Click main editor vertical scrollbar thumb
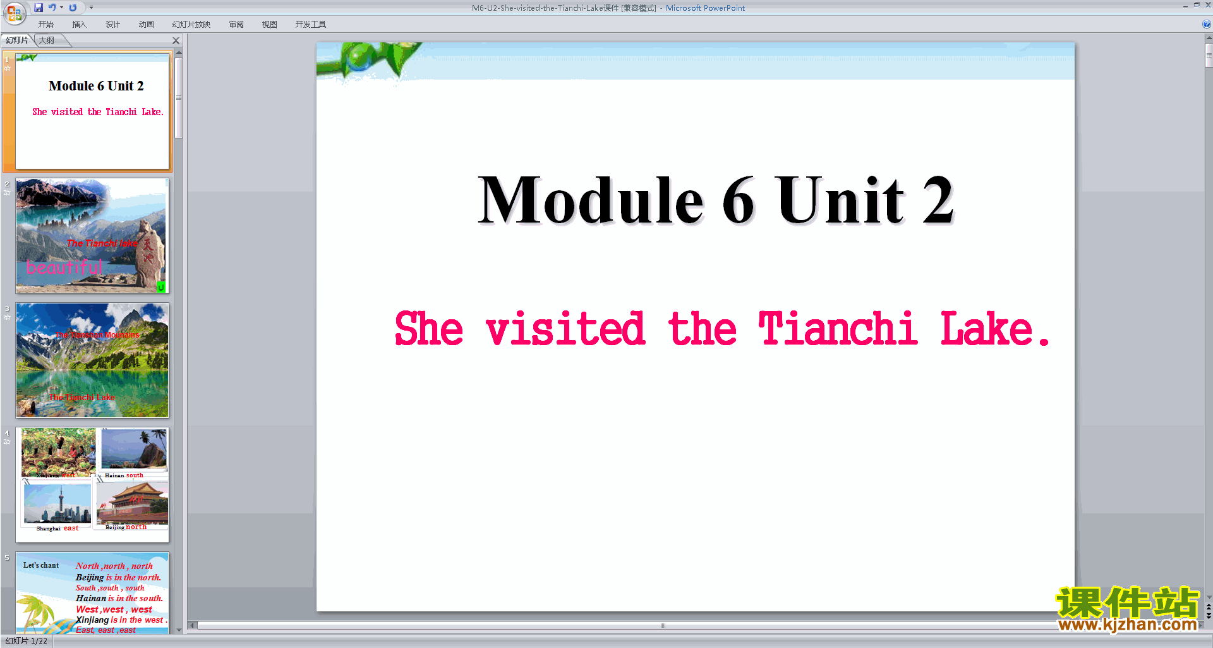 1209,54
